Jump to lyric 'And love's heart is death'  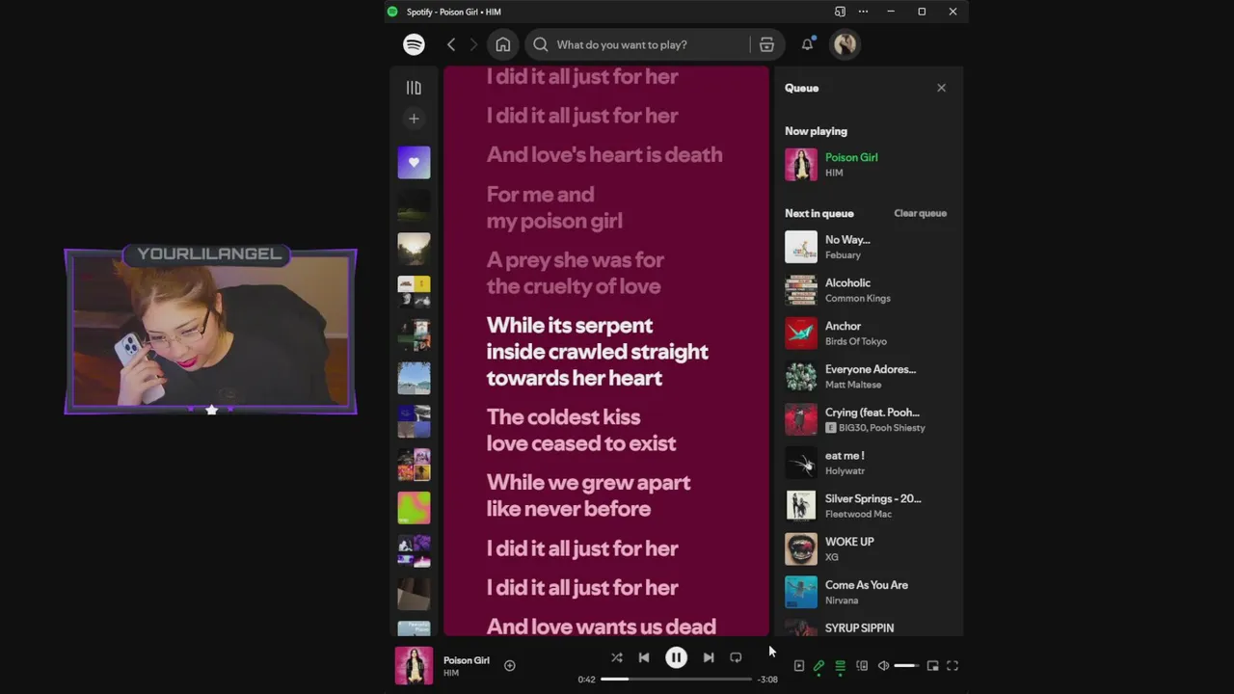point(604,154)
